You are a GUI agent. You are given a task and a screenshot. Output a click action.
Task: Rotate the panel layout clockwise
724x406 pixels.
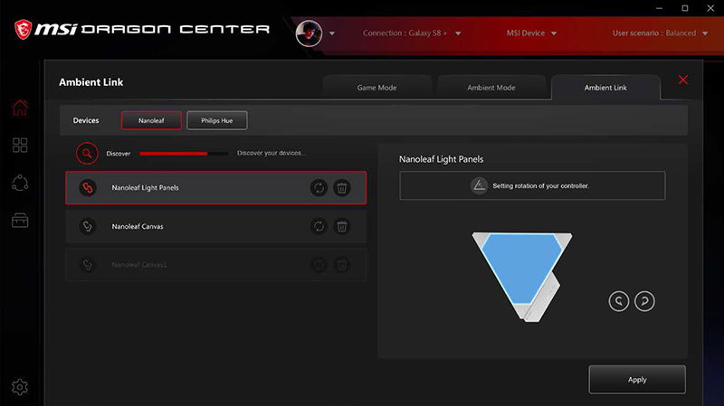pos(645,301)
